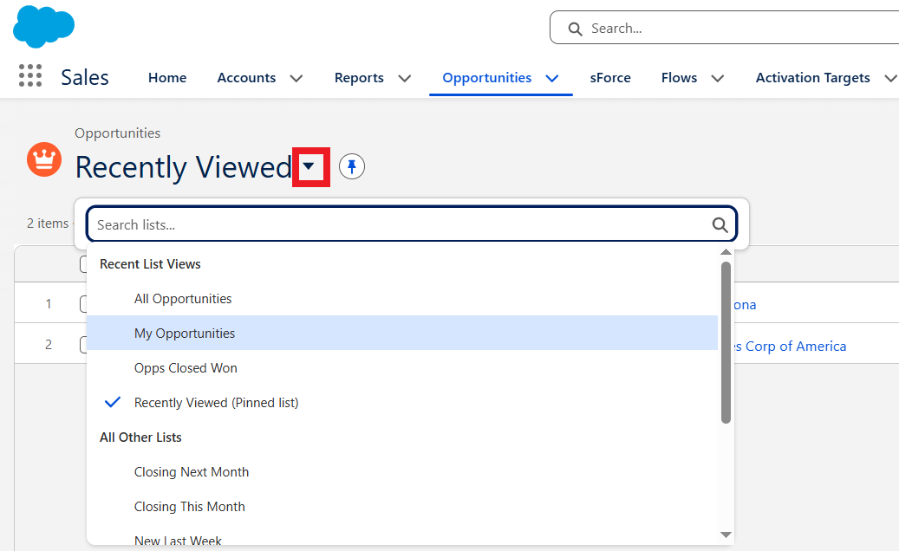Select the Opps Closed Won list view
The width and height of the screenshot is (899, 551).
[x=402, y=367]
